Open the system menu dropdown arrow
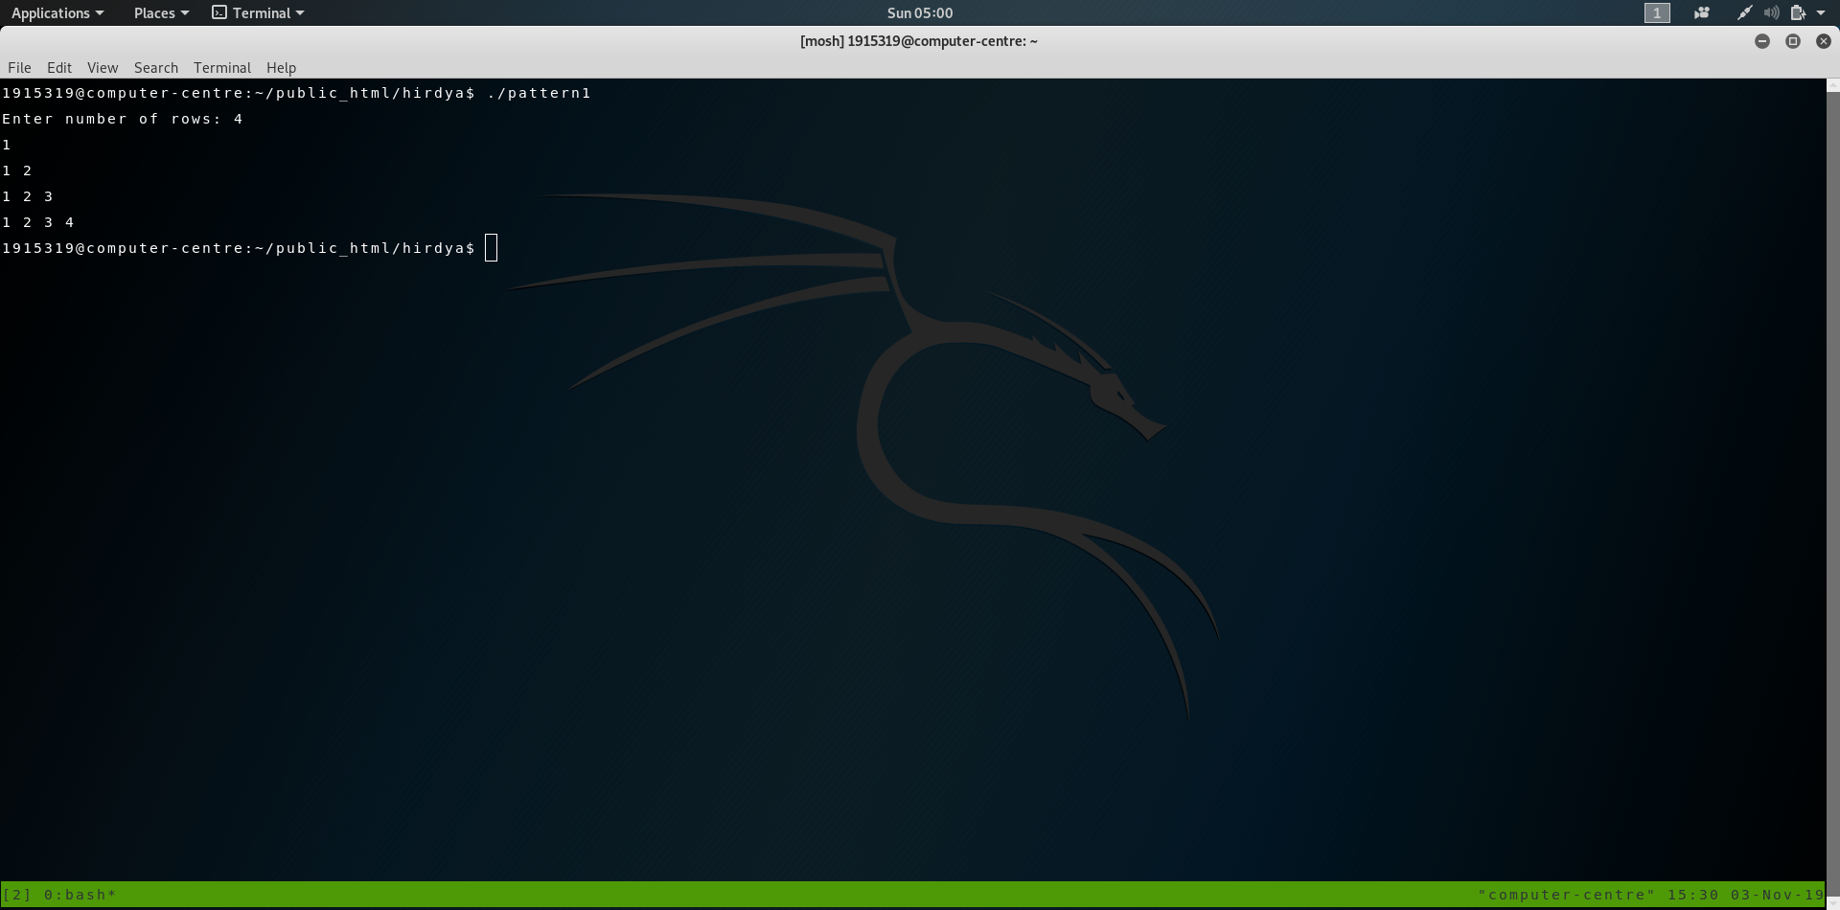Screen dimensions: 1840x910 (1821, 13)
